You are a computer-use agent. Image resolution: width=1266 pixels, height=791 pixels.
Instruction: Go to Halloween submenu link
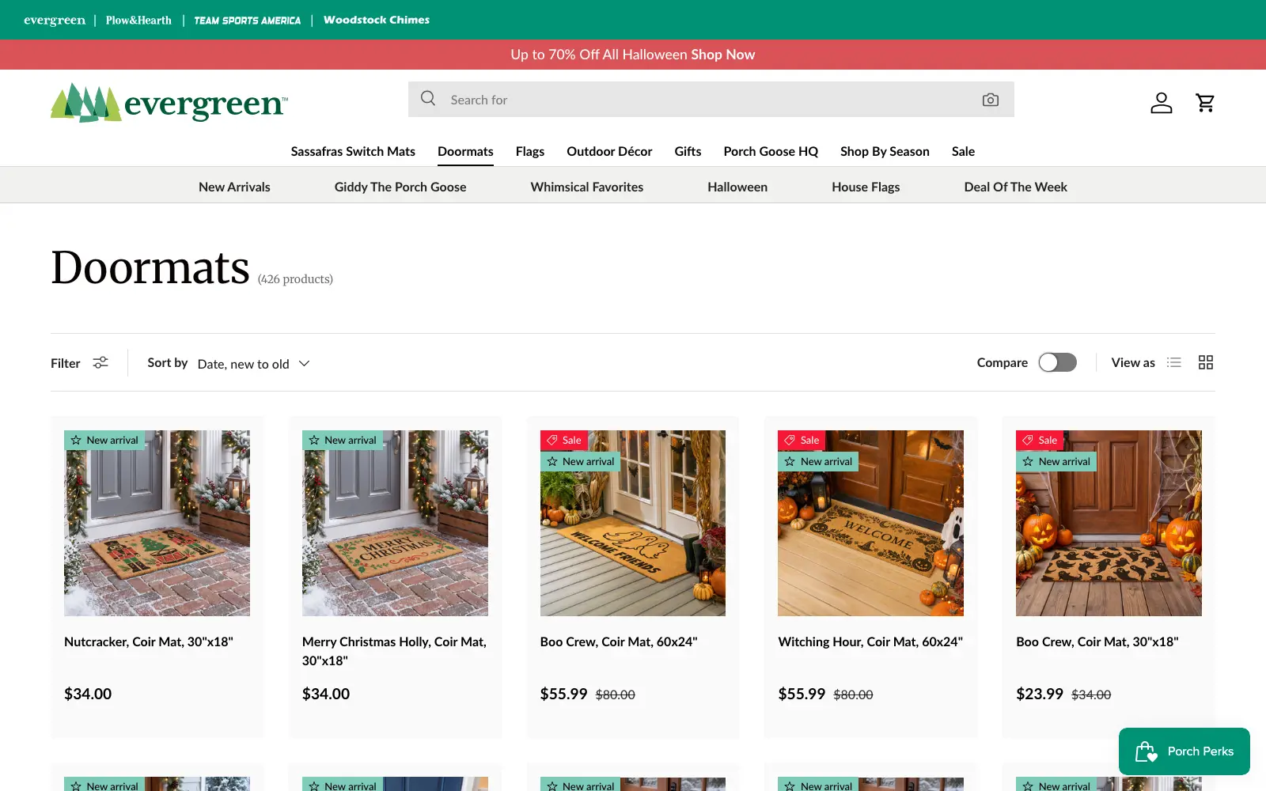coord(737,187)
